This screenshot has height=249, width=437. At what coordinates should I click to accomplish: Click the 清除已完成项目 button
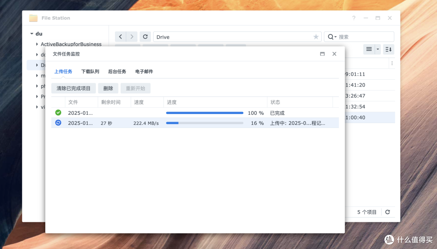click(x=74, y=88)
